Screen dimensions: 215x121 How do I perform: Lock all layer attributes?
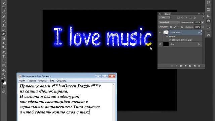point(182,27)
